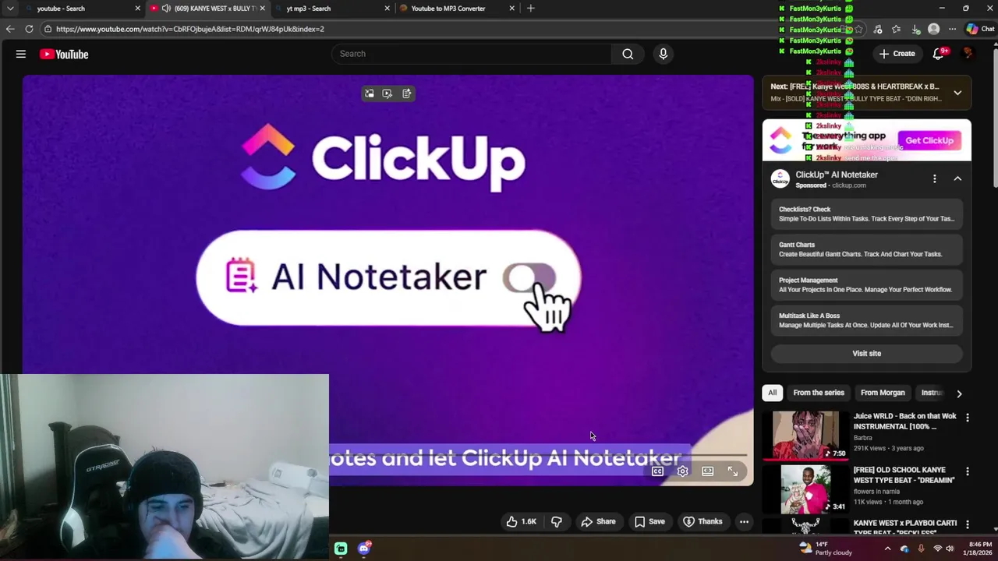This screenshot has width=998, height=561.
Task: Open 'Multitask Like A Boss' ad link
Action: 867,320
